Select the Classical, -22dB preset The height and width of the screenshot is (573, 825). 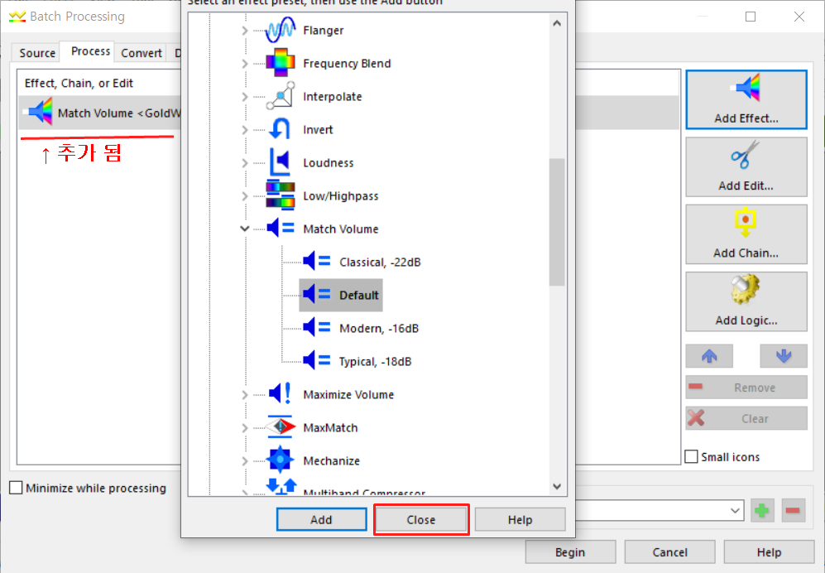(380, 262)
